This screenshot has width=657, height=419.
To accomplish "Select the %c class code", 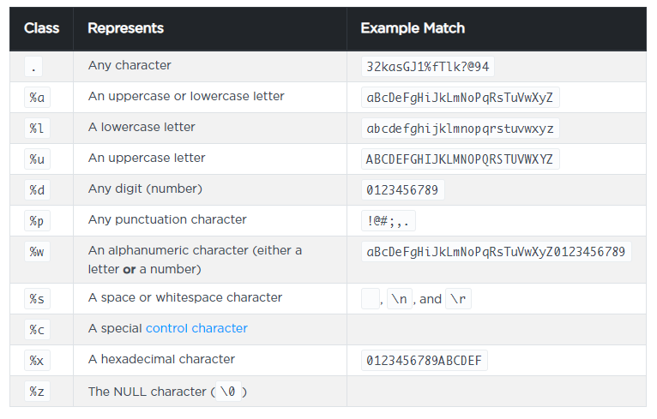I will (x=37, y=329).
